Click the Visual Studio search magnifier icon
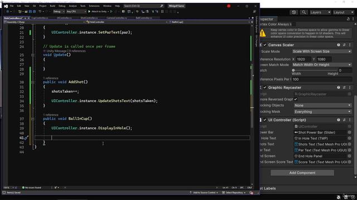This screenshot has height=200, width=357. pos(162,6)
